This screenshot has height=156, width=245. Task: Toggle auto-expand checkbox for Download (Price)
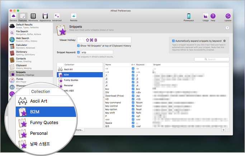click(x=133, y=96)
